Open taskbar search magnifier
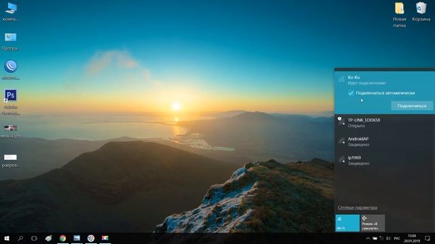The width and height of the screenshot is (435, 244). click(x=20, y=238)
